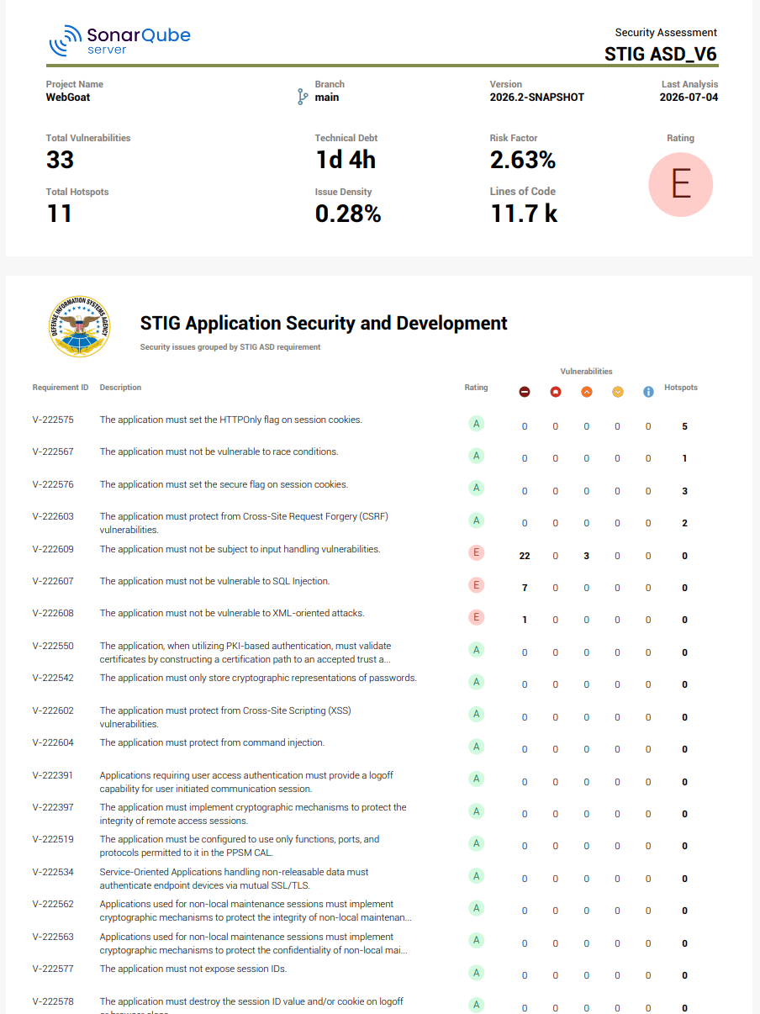Click the A rating badge for V-222577
Screen dimensions: 760x1014
click(477, 973)
